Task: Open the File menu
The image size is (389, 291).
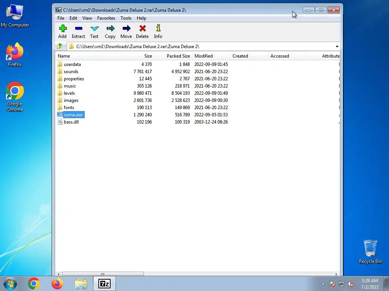Action: point(61,18)
